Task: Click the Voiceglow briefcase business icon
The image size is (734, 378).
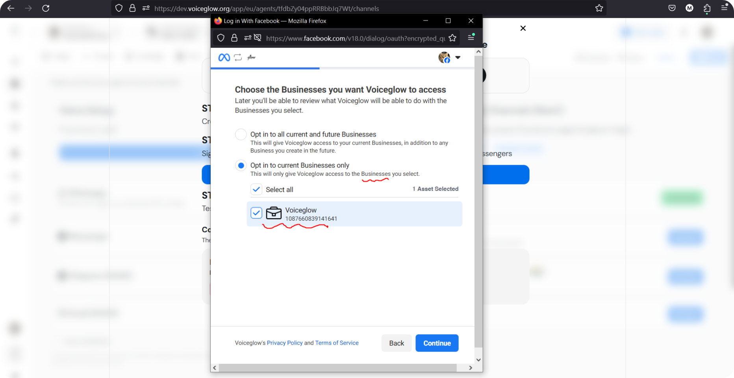Action: coord(274,213)
